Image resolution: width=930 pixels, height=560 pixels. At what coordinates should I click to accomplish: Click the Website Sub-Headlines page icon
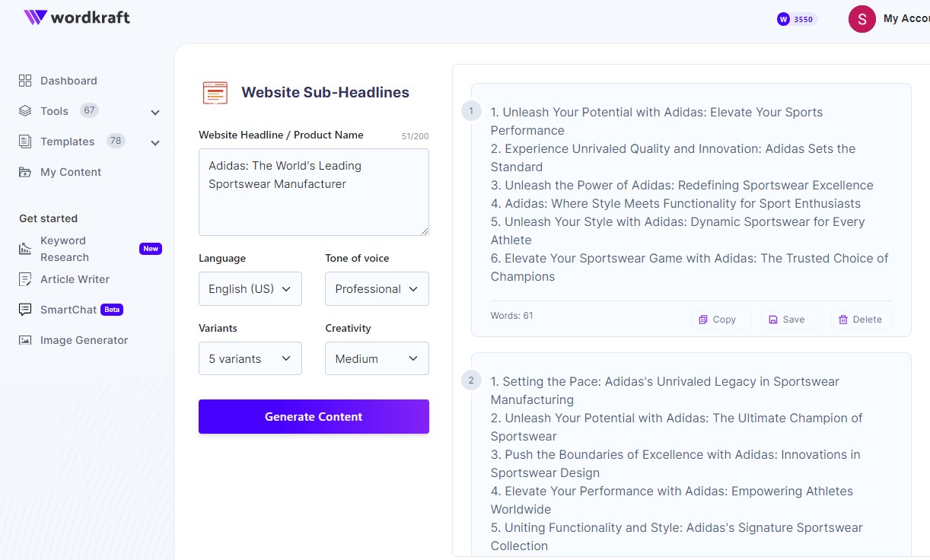click(215, 92)
